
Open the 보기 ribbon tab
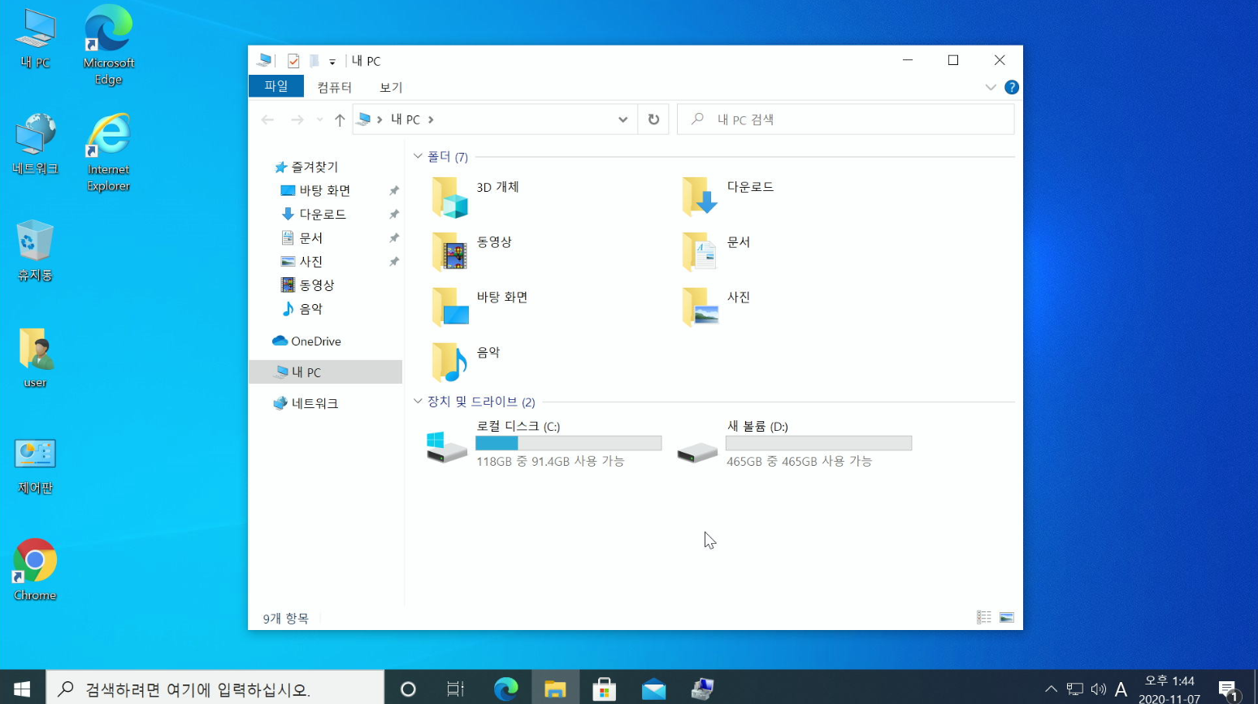point(391,87)
